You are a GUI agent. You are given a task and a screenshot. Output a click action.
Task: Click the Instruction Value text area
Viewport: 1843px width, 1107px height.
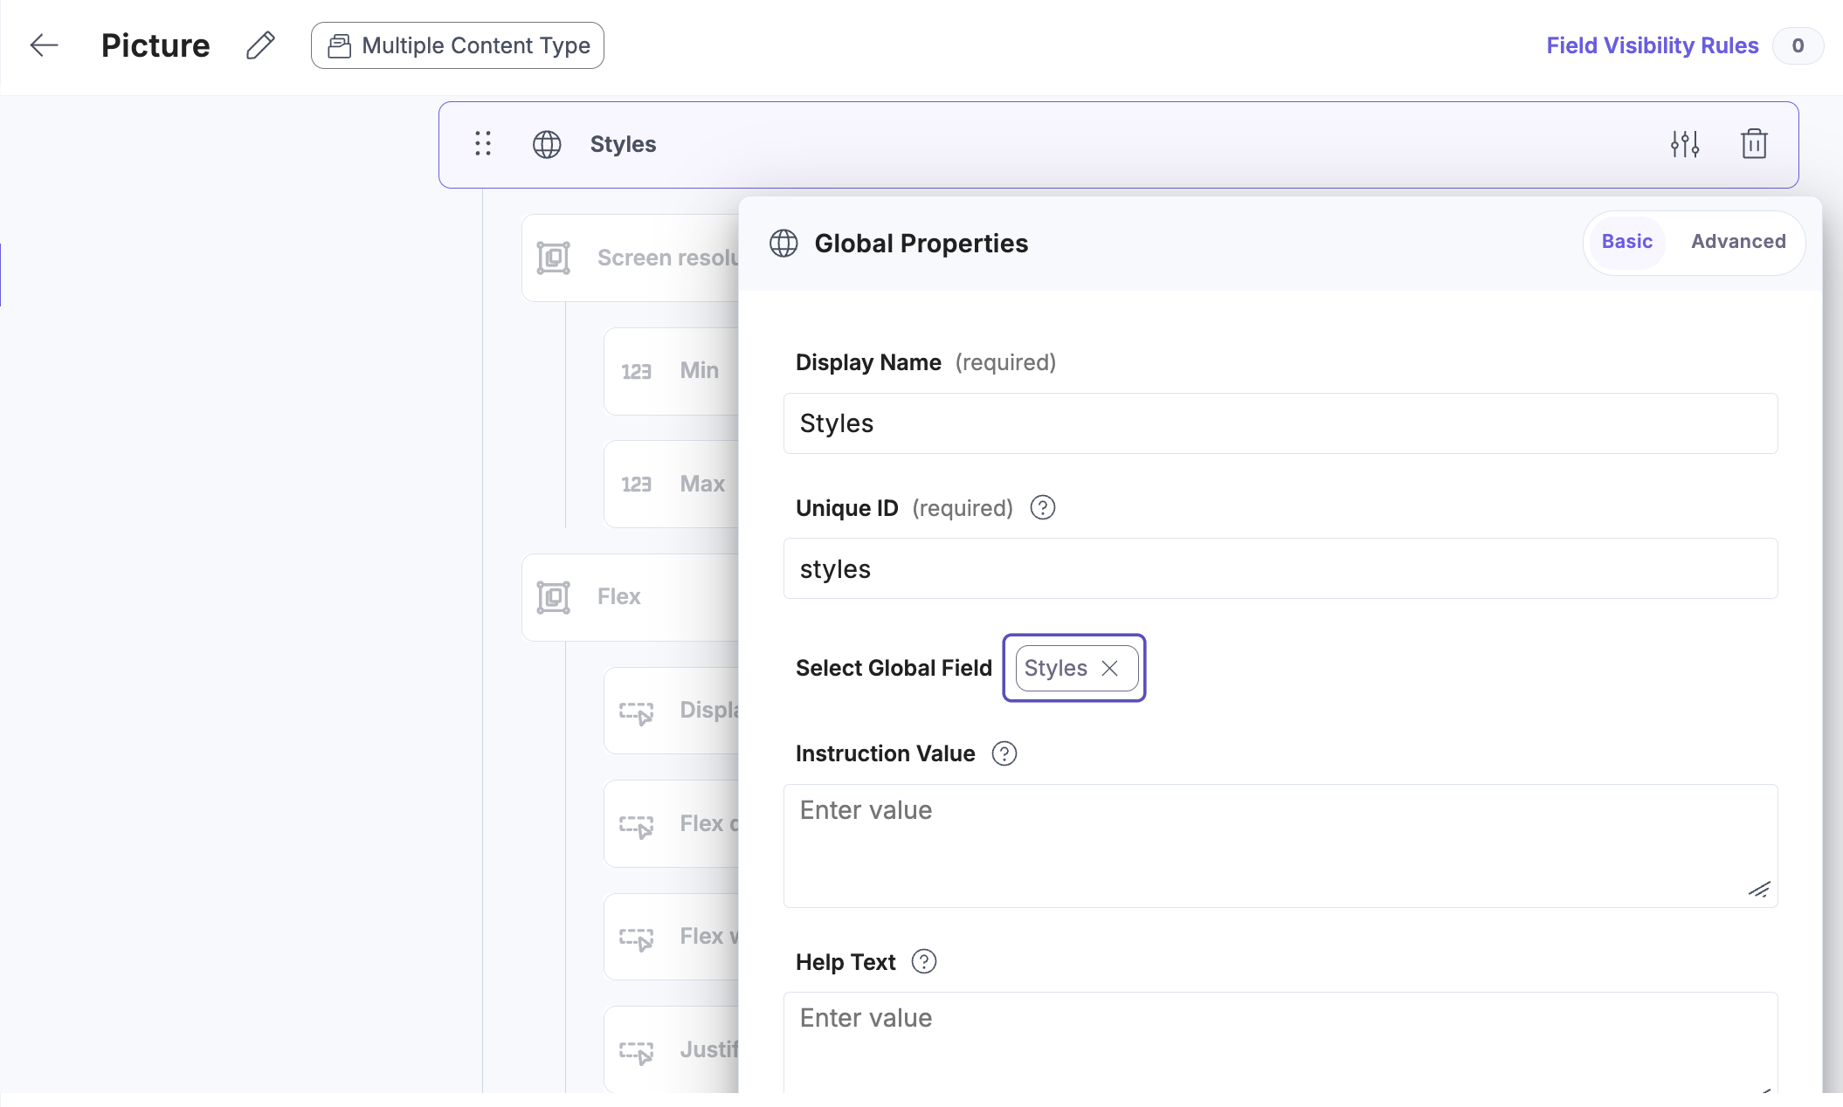pyautogui.click(x=1280, y=846)
